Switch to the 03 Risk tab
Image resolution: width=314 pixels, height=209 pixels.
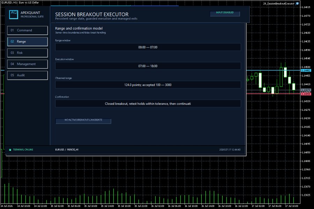pyautogui.click(x=28, y=53)
